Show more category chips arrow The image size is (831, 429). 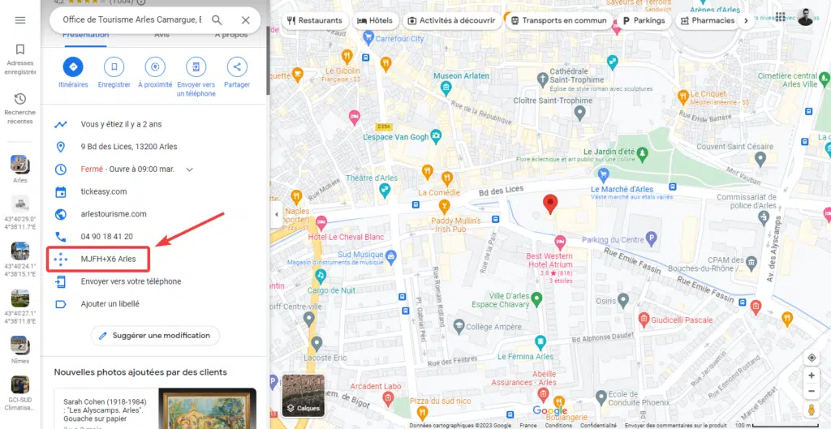pos(747,20)
